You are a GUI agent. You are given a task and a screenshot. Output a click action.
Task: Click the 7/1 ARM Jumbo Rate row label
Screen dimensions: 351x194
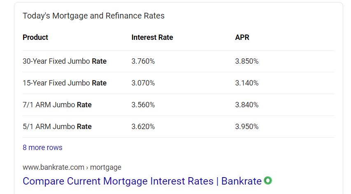[57, 105]
